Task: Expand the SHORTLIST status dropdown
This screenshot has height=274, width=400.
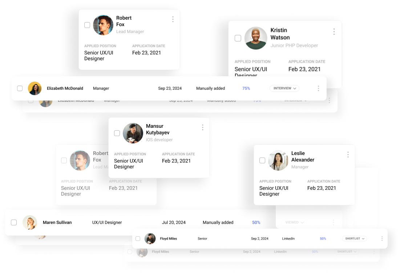Action: 354,238
